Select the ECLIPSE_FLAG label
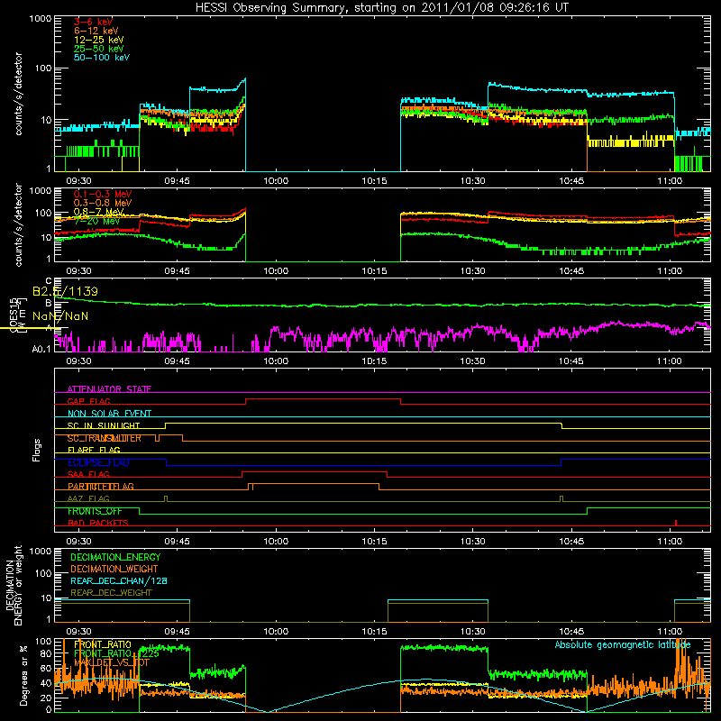 point(98,462)
